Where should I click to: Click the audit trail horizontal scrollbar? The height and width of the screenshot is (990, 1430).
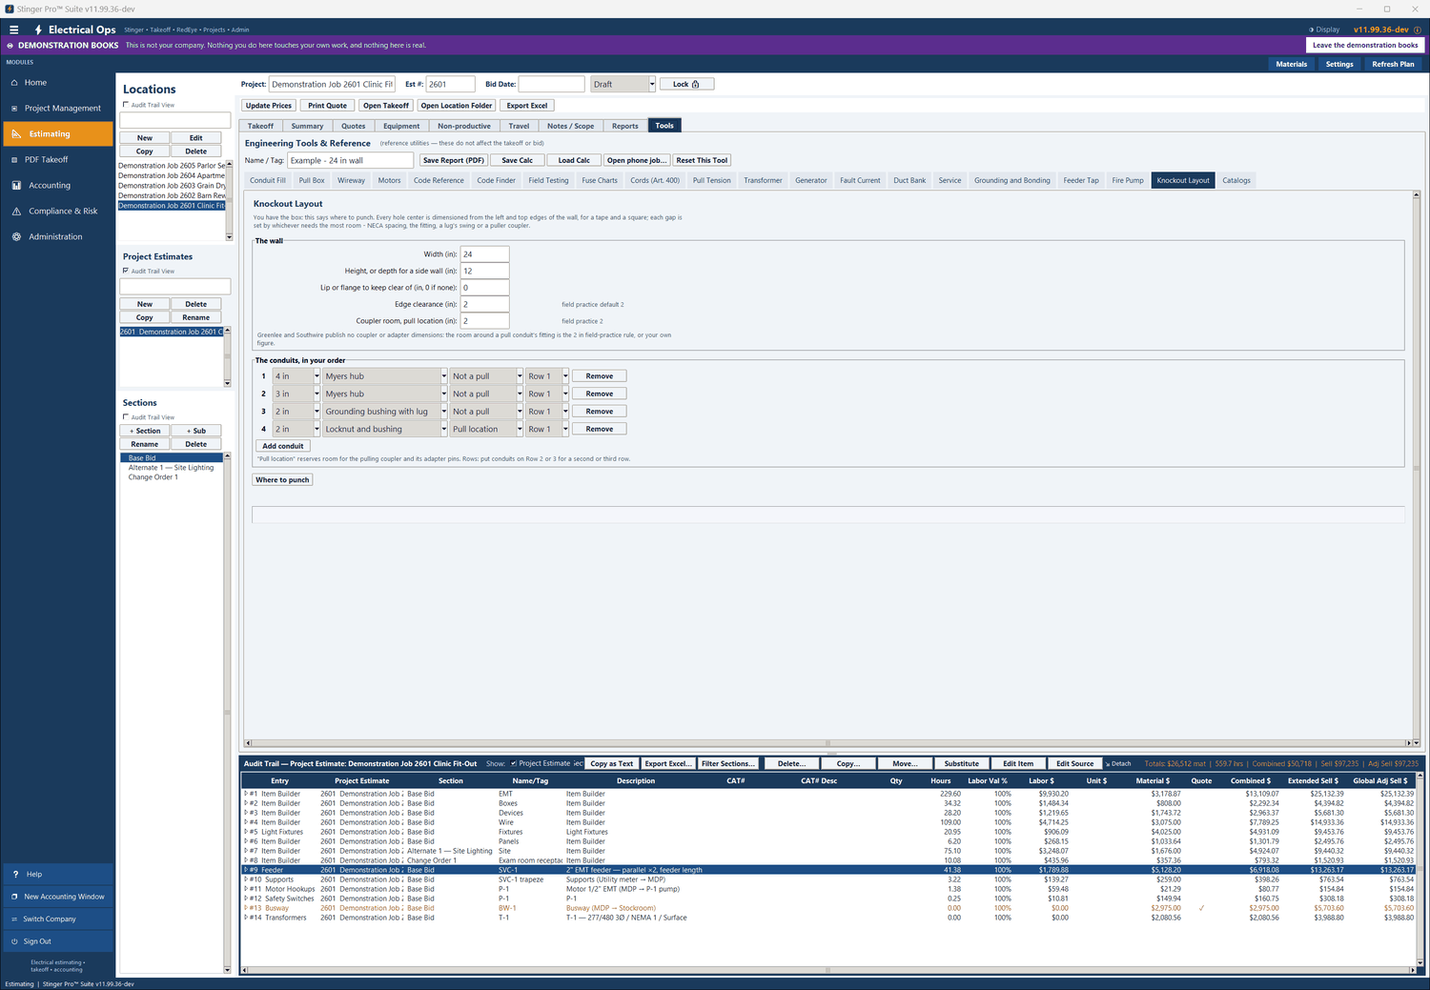coord(827,970)
